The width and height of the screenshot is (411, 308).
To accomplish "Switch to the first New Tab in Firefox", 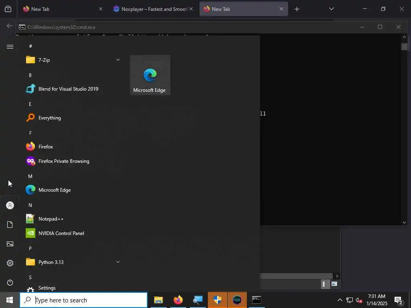I will coord(63,9).
